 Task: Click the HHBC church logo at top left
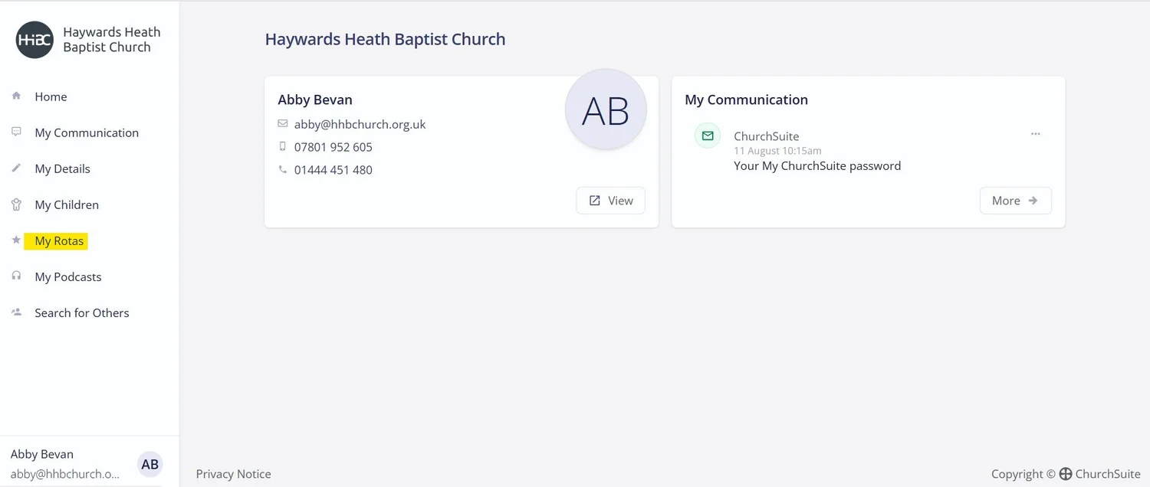[34, 39]
